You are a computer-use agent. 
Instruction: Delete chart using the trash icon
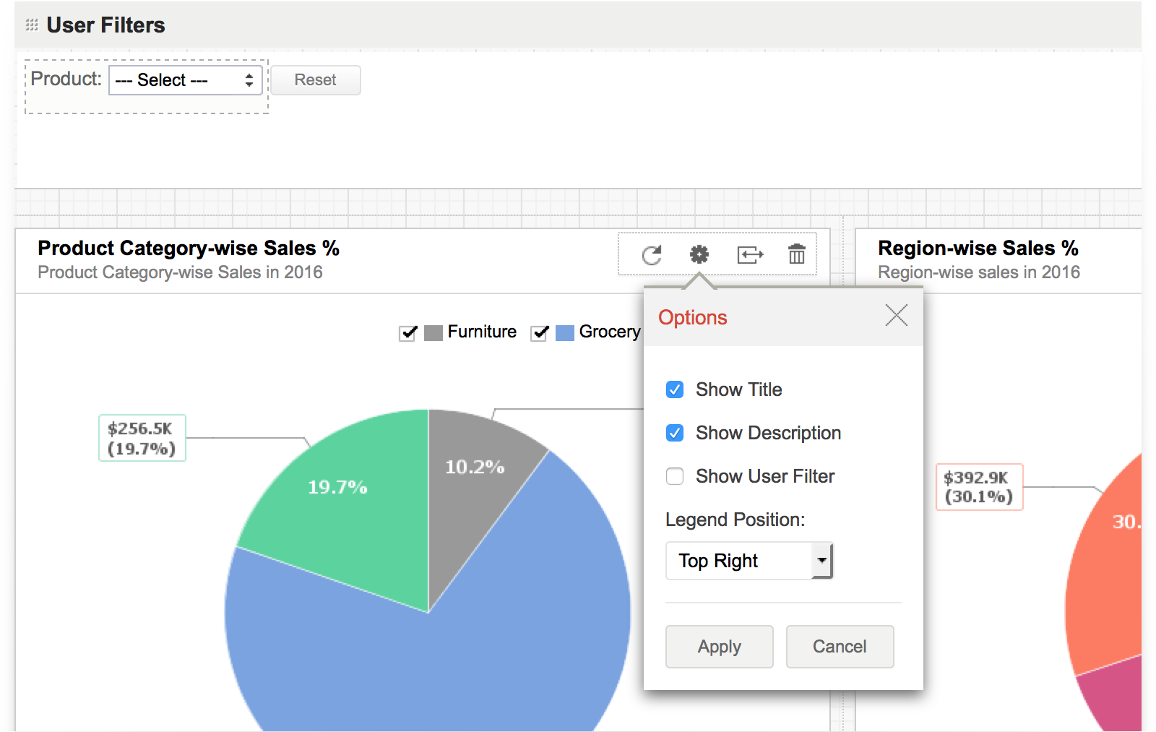[x=796, y=254]
